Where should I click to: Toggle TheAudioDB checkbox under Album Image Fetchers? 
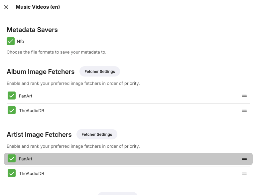pyautogui.click(x=12, y=110)
